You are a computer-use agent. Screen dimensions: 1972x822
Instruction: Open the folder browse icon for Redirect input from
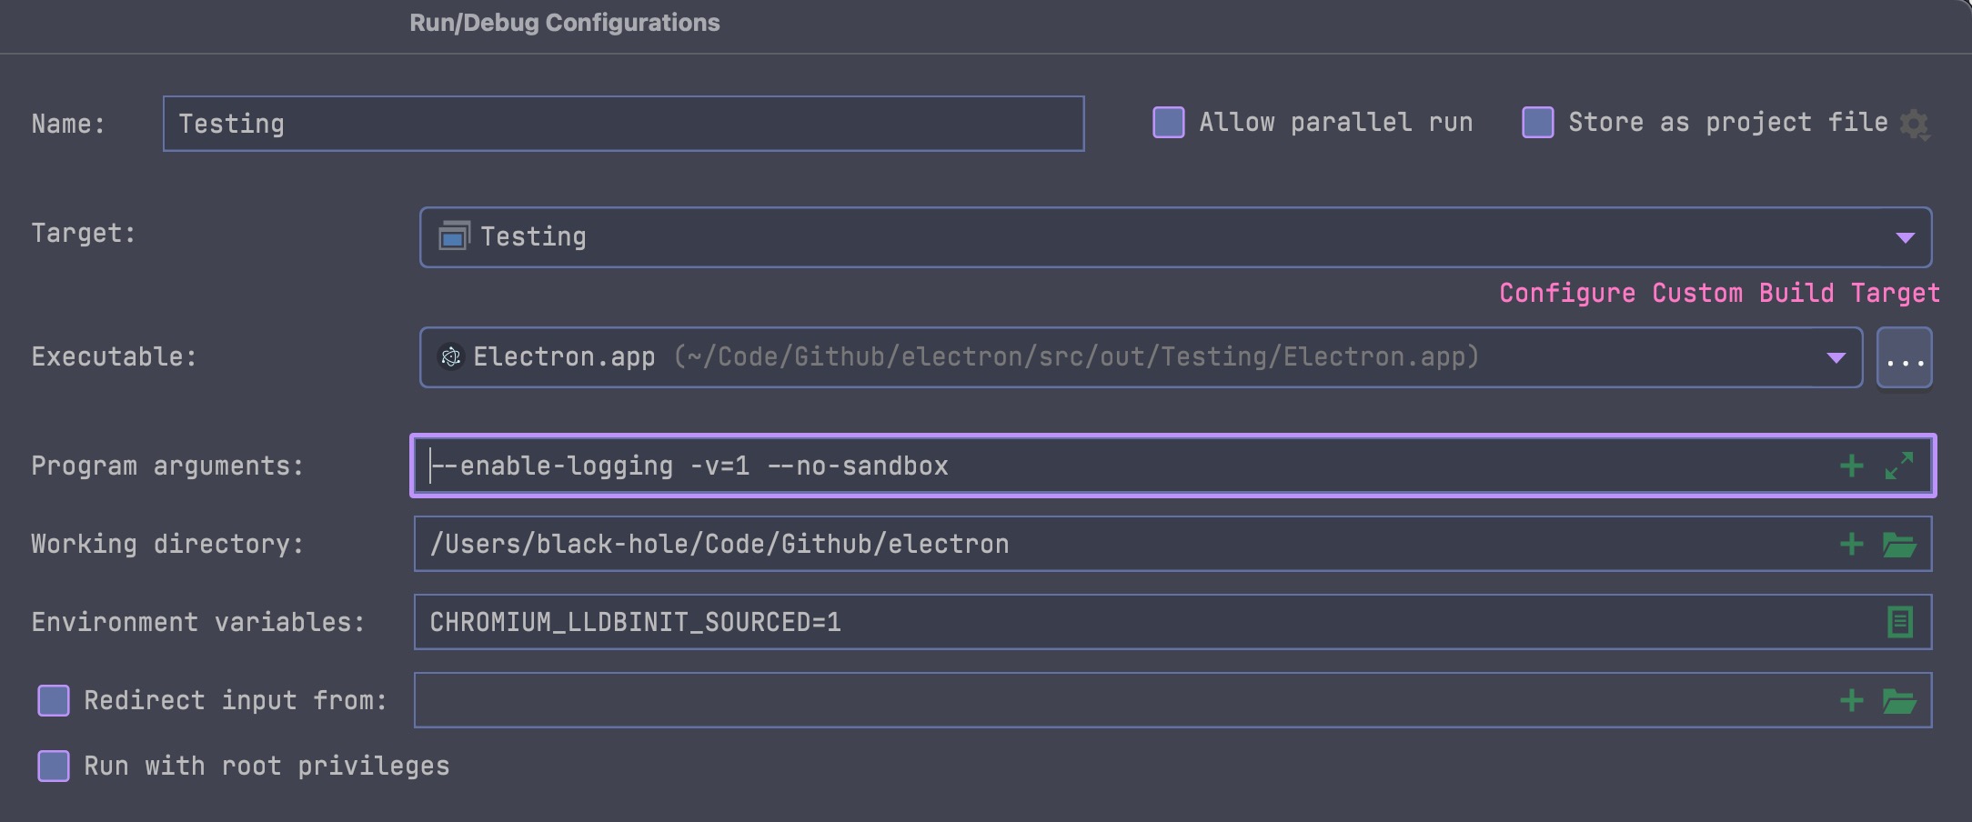point(1900,700)
